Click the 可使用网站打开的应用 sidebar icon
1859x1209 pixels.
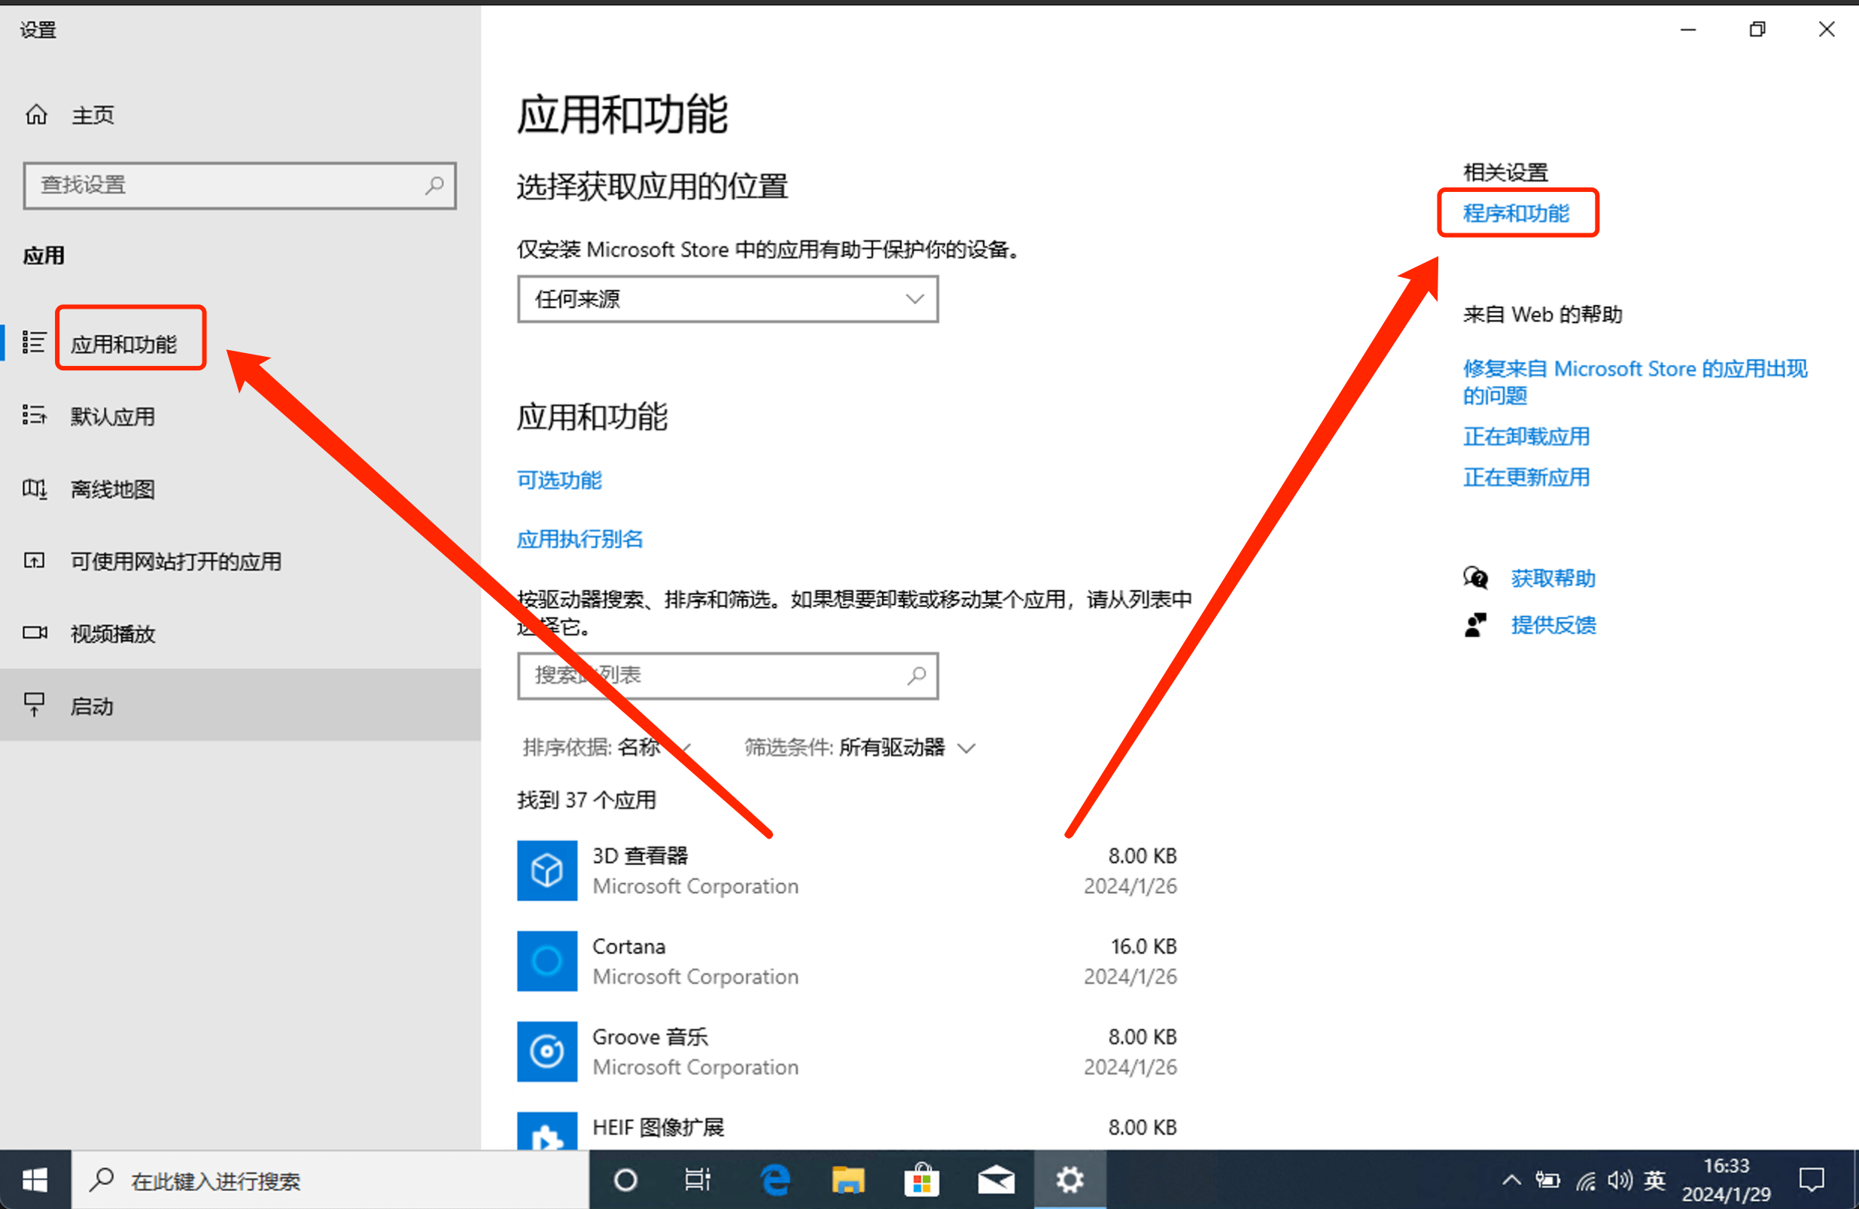tap(34, 560)
